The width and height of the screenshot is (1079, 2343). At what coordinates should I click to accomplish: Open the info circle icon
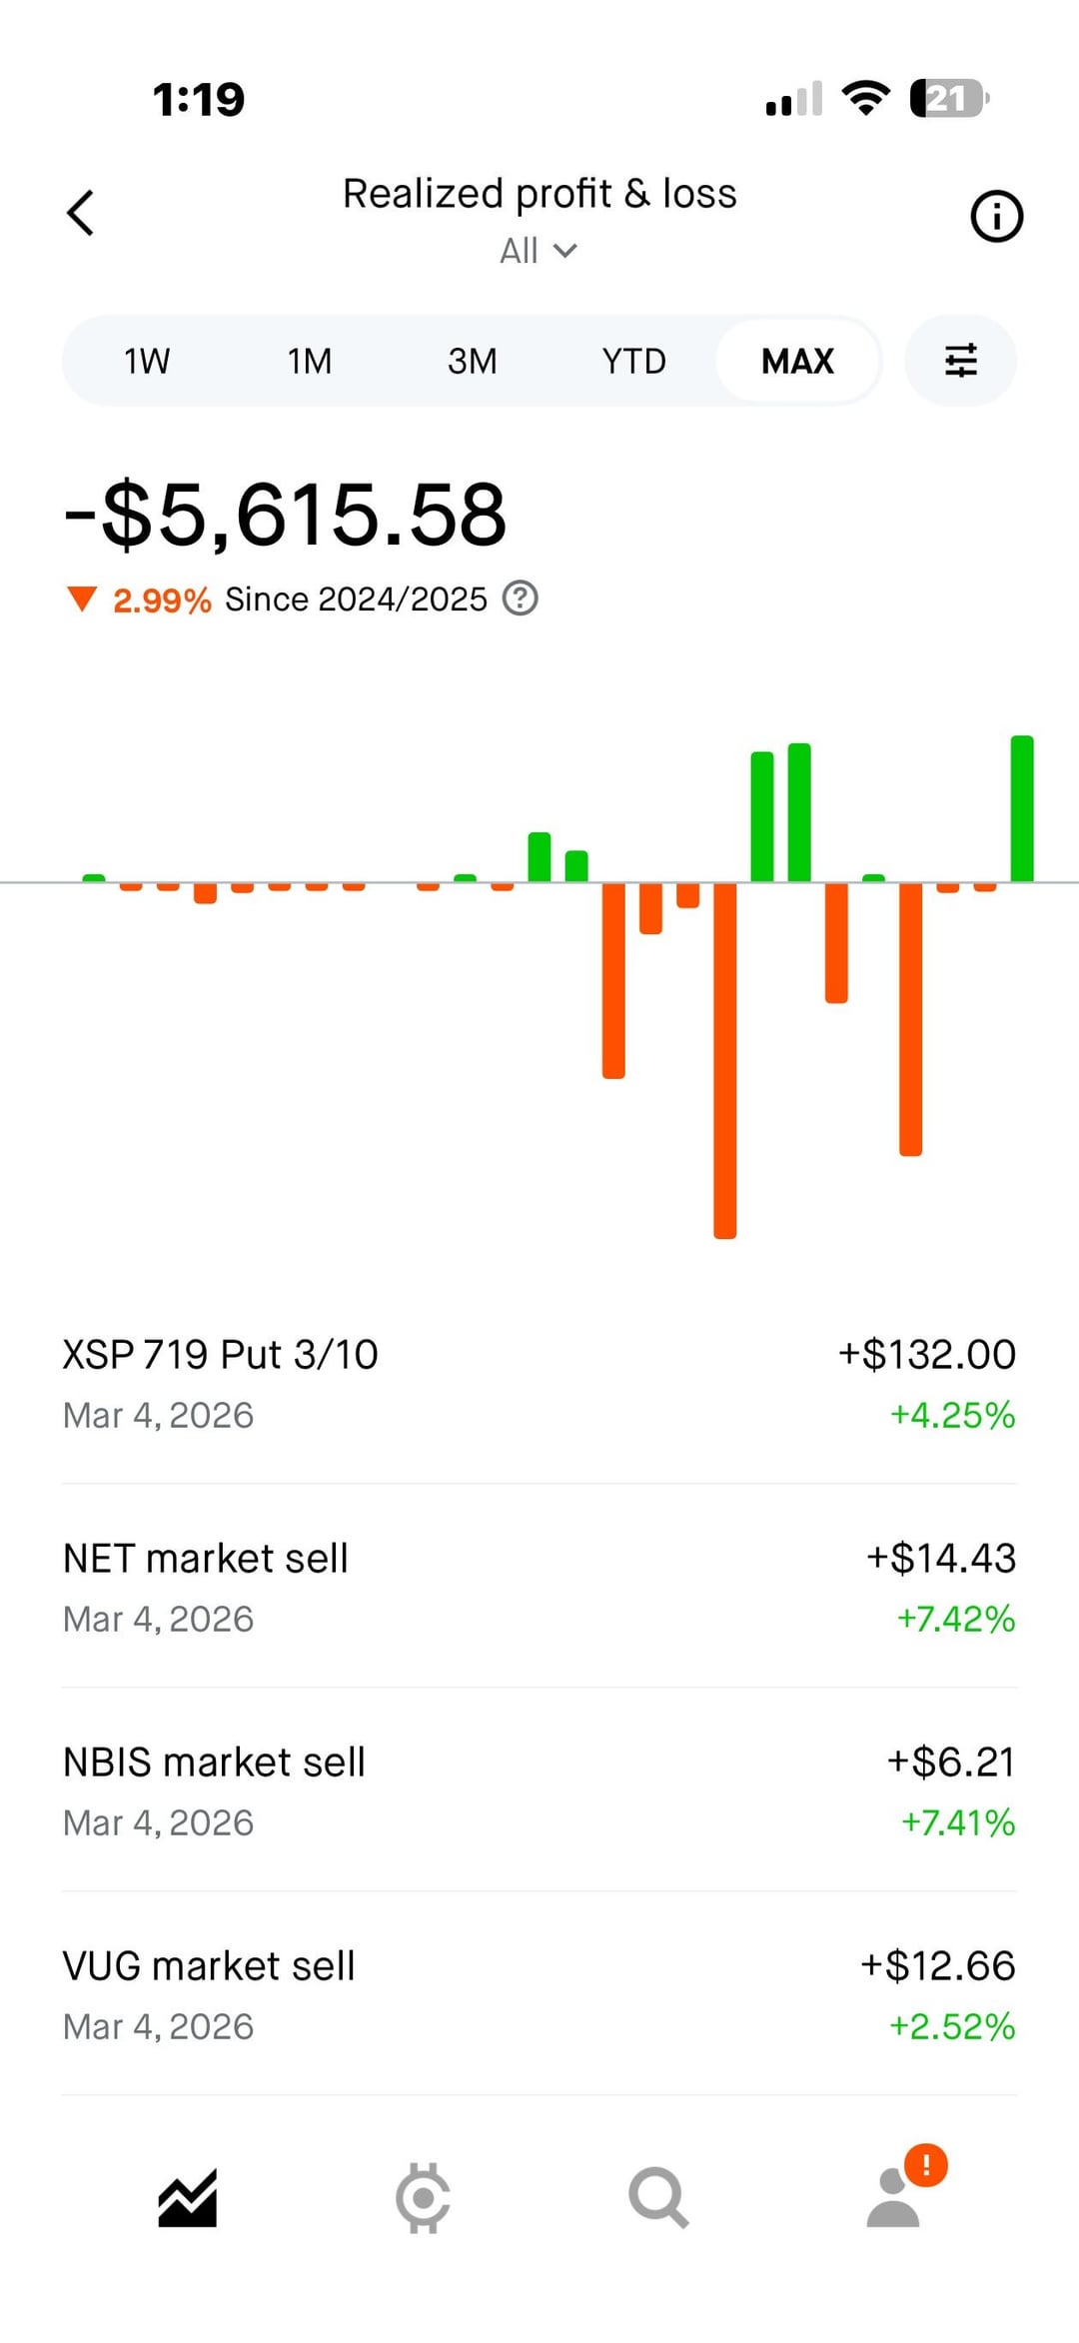996,216
